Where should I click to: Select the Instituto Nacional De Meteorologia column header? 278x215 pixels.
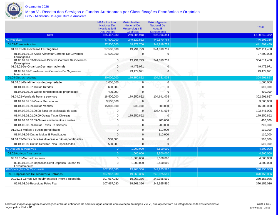pos(132,27)
